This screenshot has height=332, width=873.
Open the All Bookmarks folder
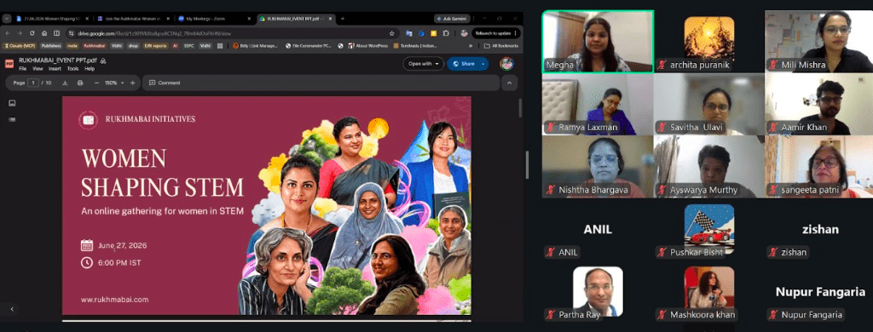tap(501, 46)
